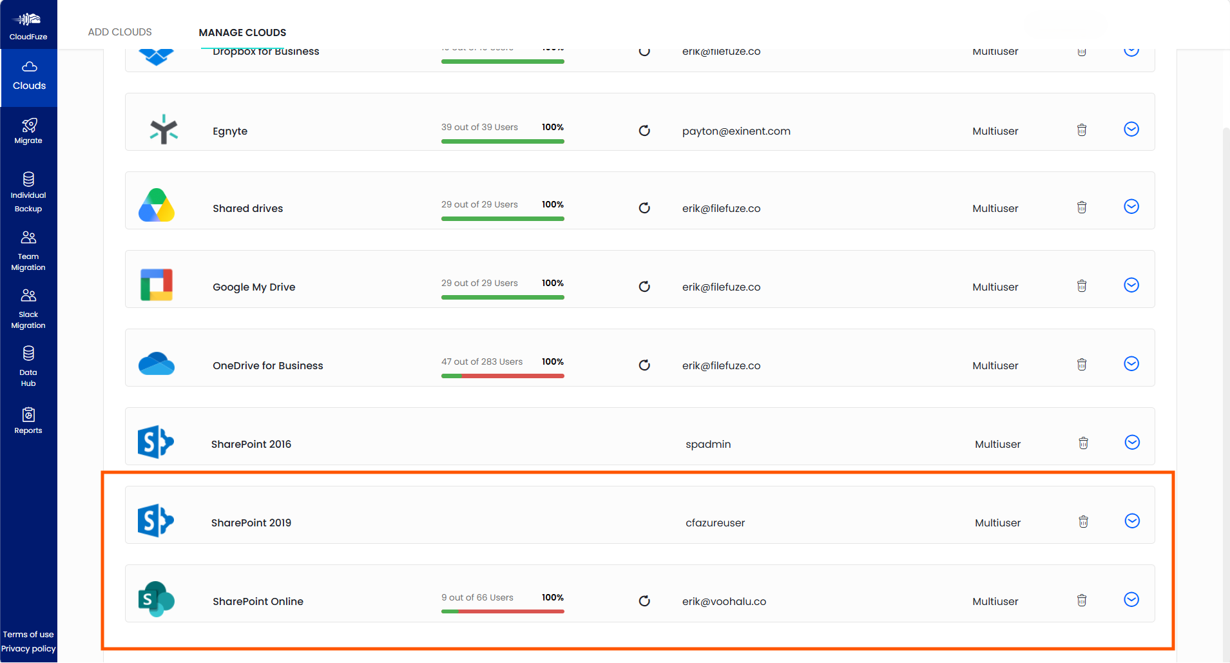Click the SharePoint 2019 name
Screen dimensions: 1230x663
click(251, 523)
